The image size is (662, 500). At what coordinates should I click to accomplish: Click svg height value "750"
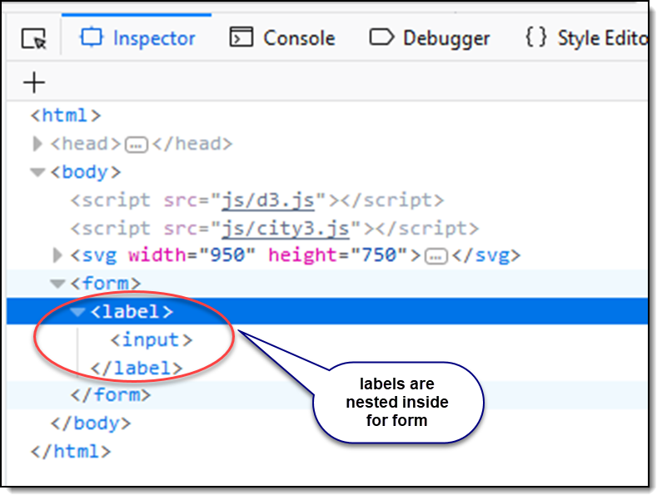(x=379, y=255)
